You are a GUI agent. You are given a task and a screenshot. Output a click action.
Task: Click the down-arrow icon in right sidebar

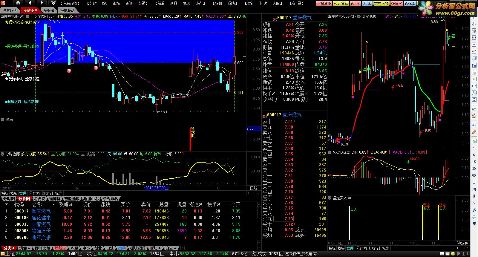pyautogui.click(x=474, y=24)
